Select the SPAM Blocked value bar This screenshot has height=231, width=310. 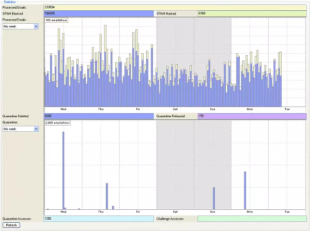pyautogui.click(x=99, y=13)
